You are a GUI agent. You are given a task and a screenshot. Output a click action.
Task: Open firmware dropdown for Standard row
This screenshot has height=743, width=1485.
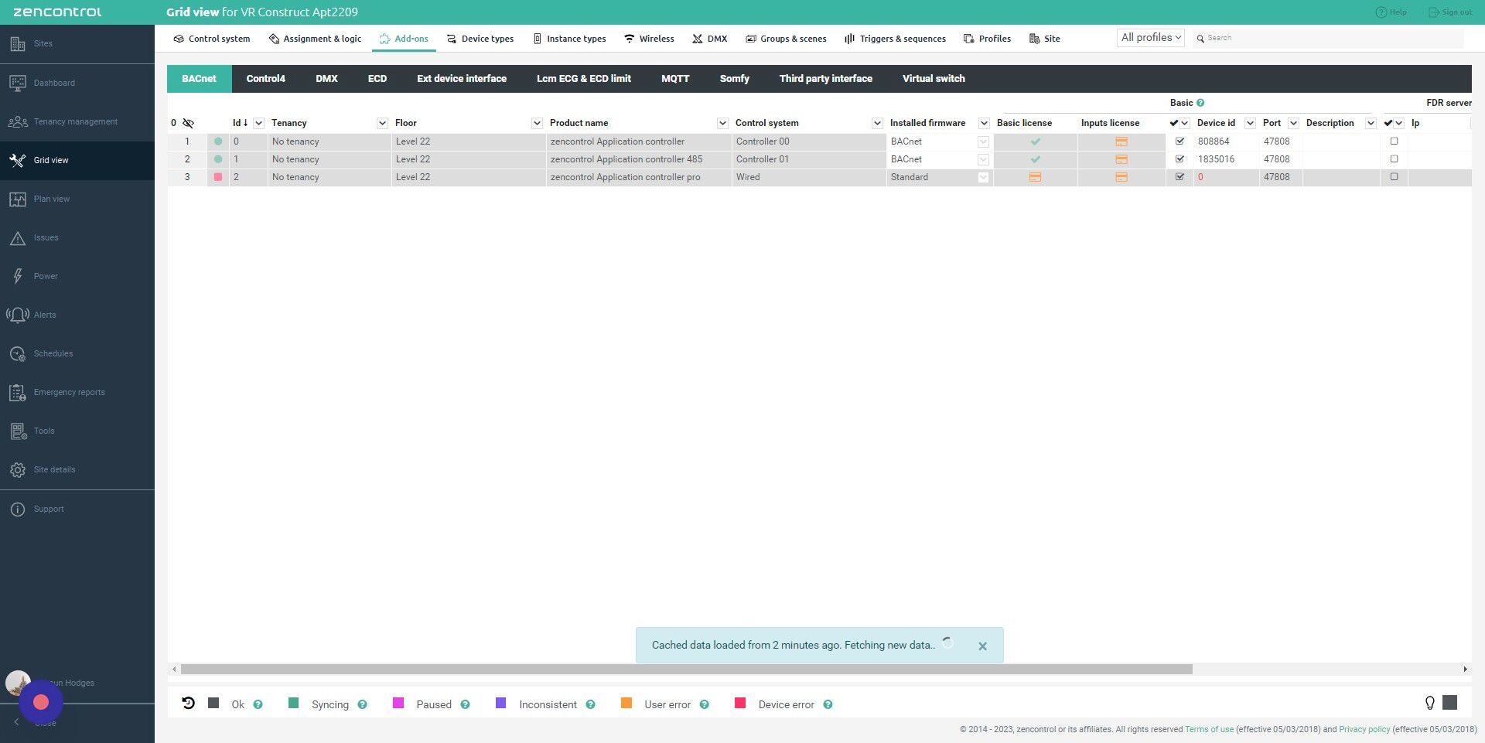983,177
